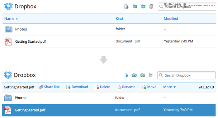Click Getting Started.pdf label in action bar
218x118 pixels.
coord(19,87)
